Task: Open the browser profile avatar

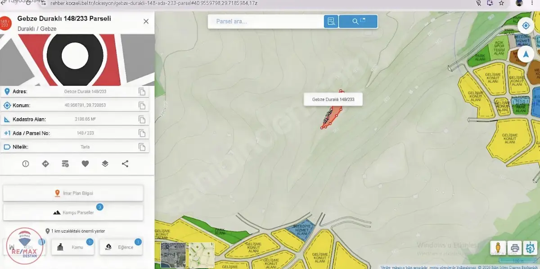Action: (519, 3)
